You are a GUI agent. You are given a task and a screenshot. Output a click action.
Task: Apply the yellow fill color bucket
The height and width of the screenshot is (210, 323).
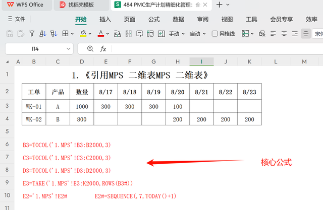coord(83,34)
